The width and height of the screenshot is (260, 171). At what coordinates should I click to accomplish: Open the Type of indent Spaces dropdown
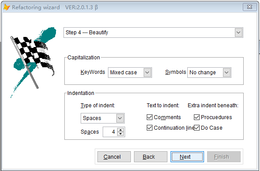[x=120, y=118]
